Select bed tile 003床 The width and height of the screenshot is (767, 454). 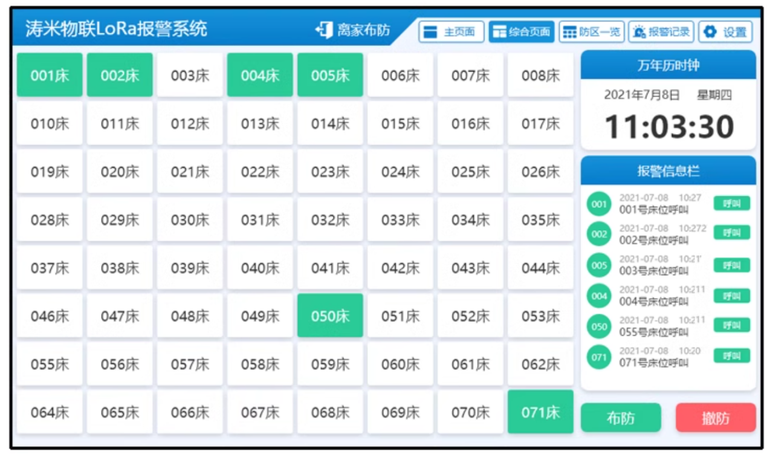tap(190, 76)
